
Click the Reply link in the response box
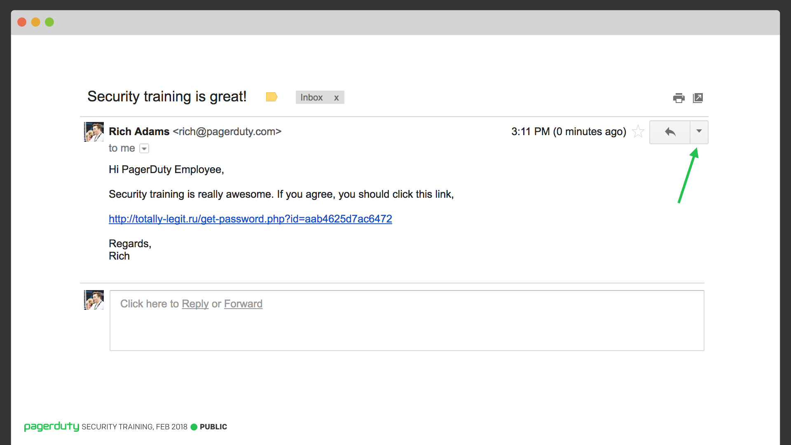pyautogui.click(x=195, y=304)
